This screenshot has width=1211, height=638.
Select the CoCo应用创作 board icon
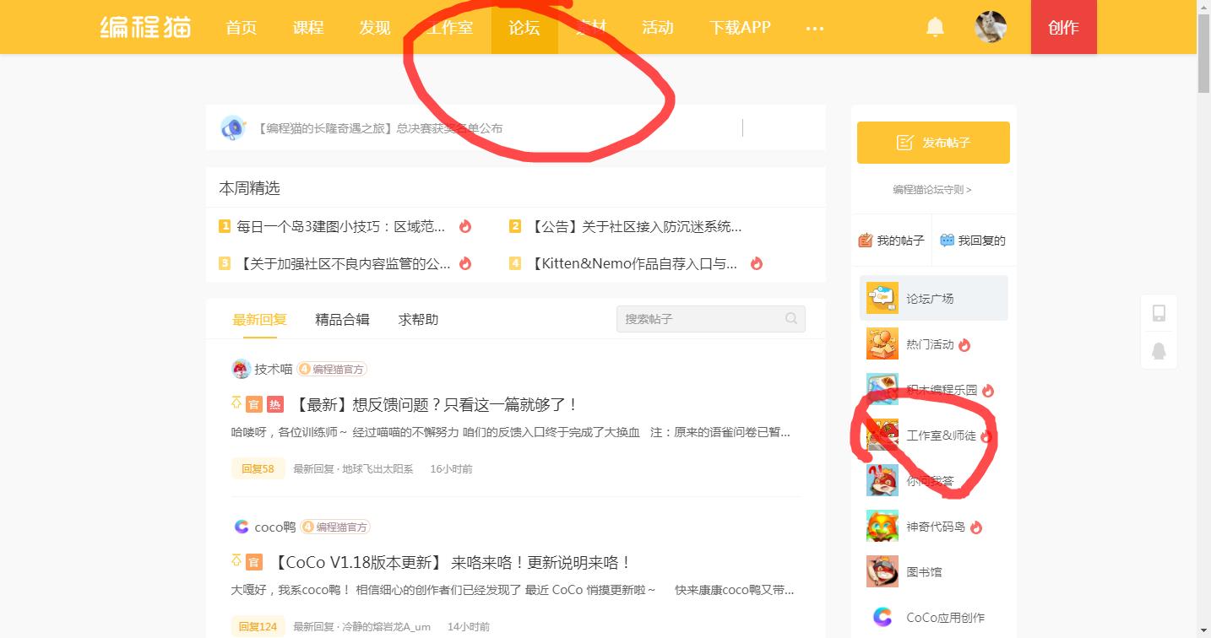(x=882, y=617)
